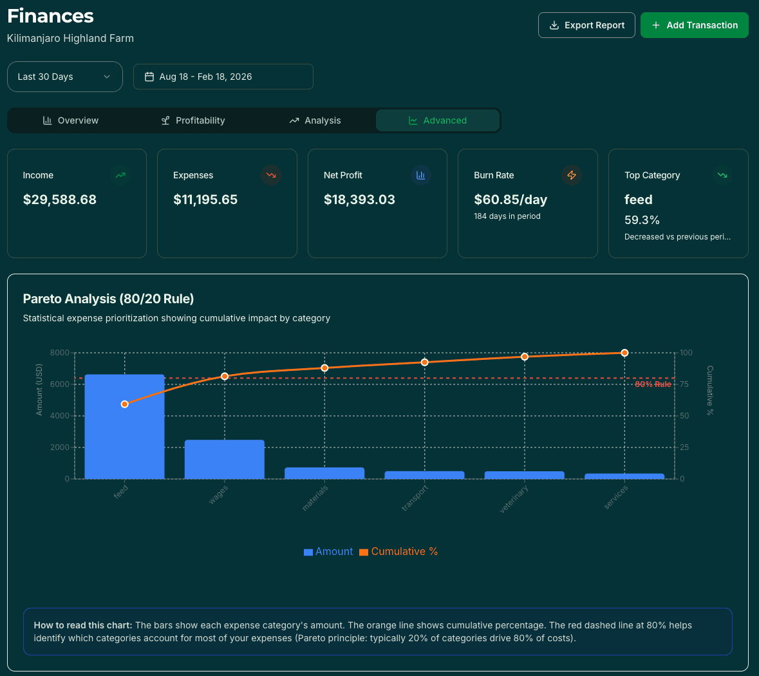This screenshot has width=759, height=676.
Task: Click the download icon on Export Report
Action: (554, 25)
